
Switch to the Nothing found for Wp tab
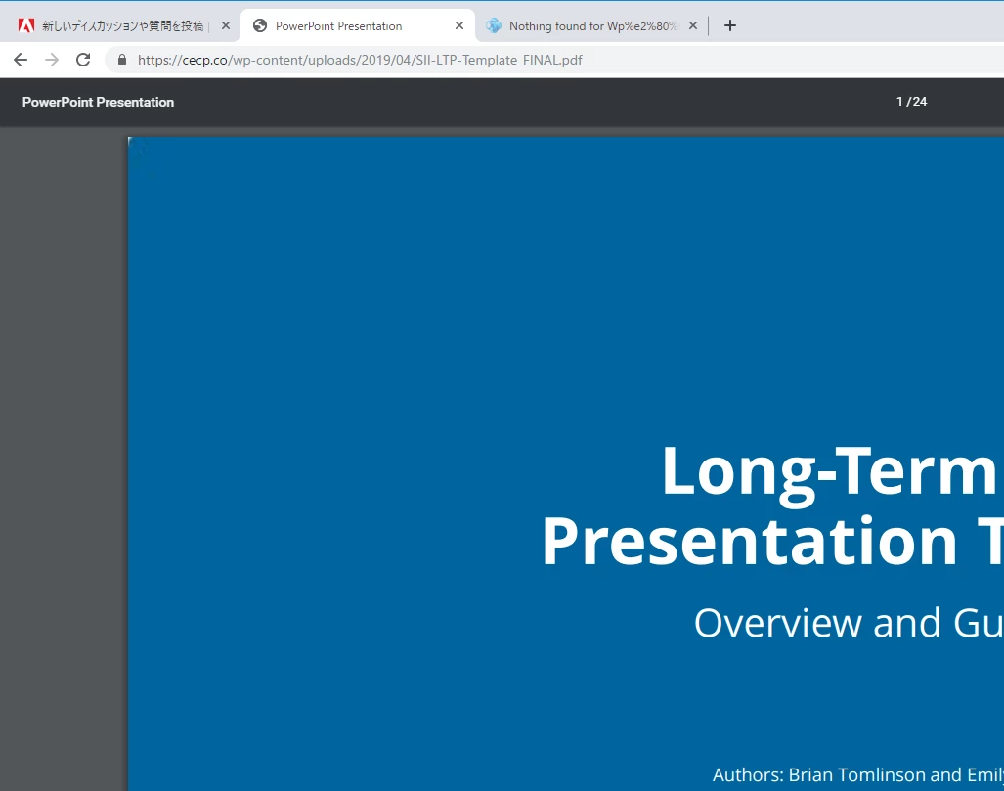[x=592, y=25]
